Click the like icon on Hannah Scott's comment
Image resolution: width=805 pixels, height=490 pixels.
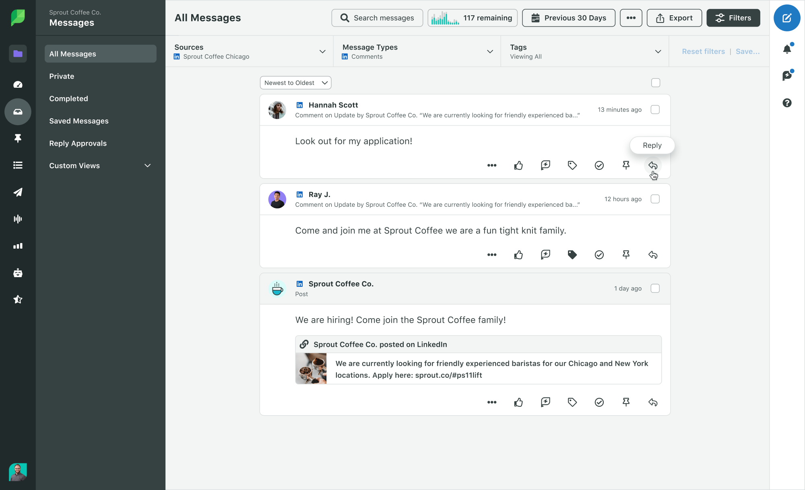[518, 165]
